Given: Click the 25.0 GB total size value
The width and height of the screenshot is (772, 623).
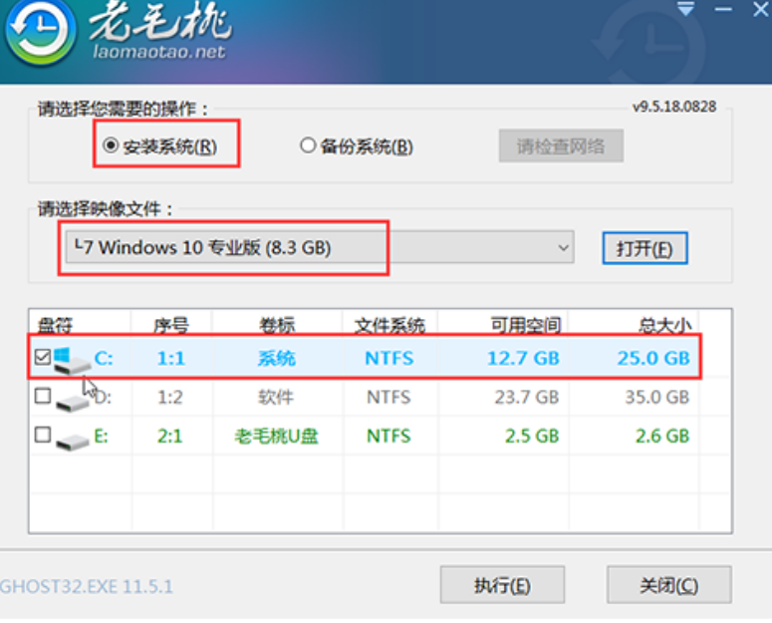Looking at the screenshot, I should 653,358.
